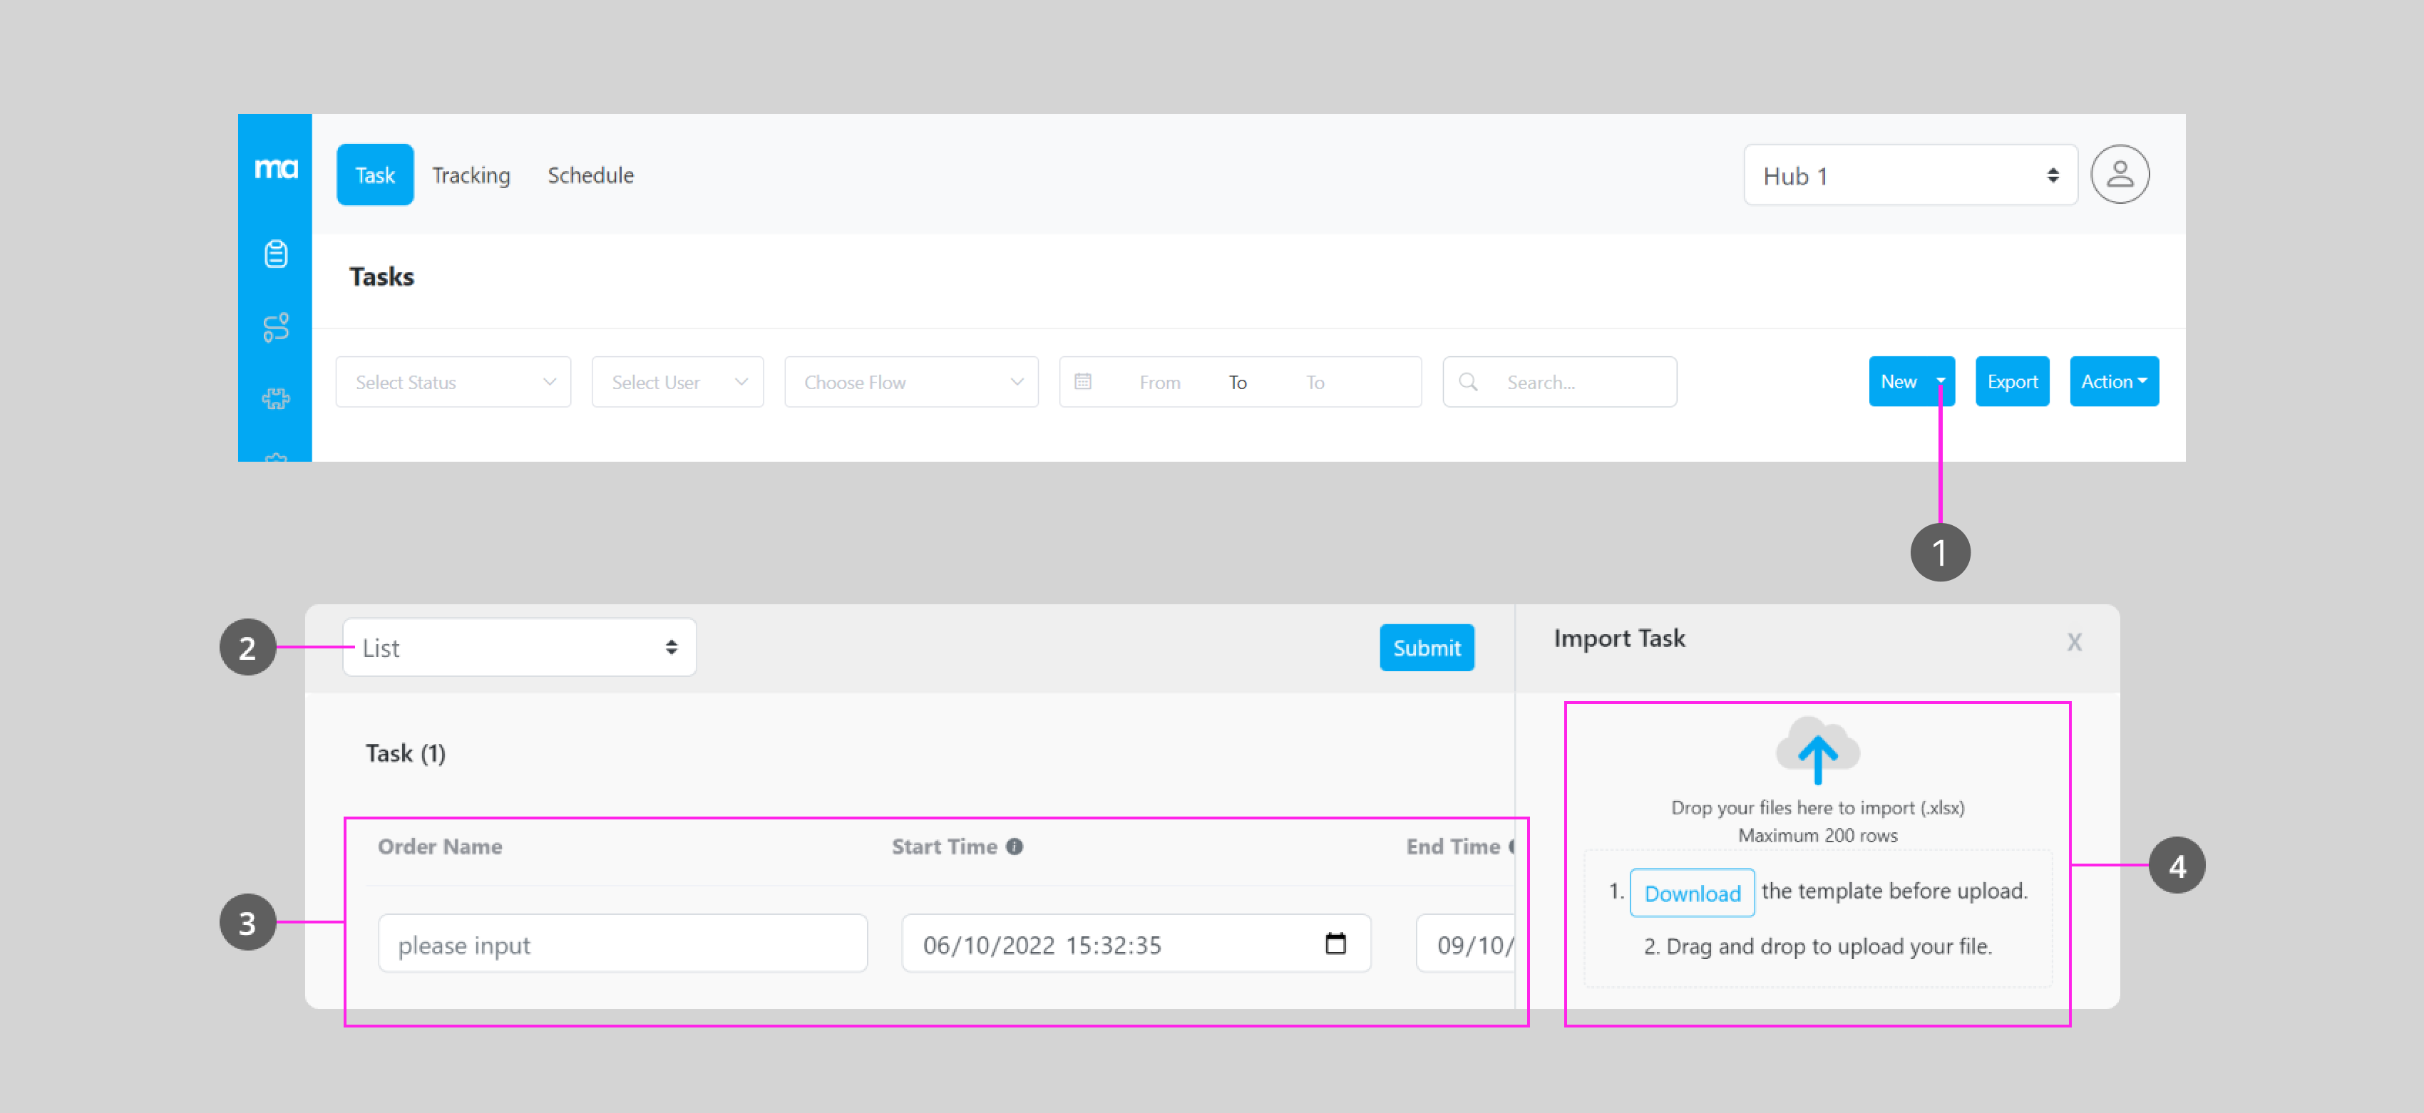Screen dimensions: 2424x1113
Task: Click Download template button
Action: (1691, 893)
